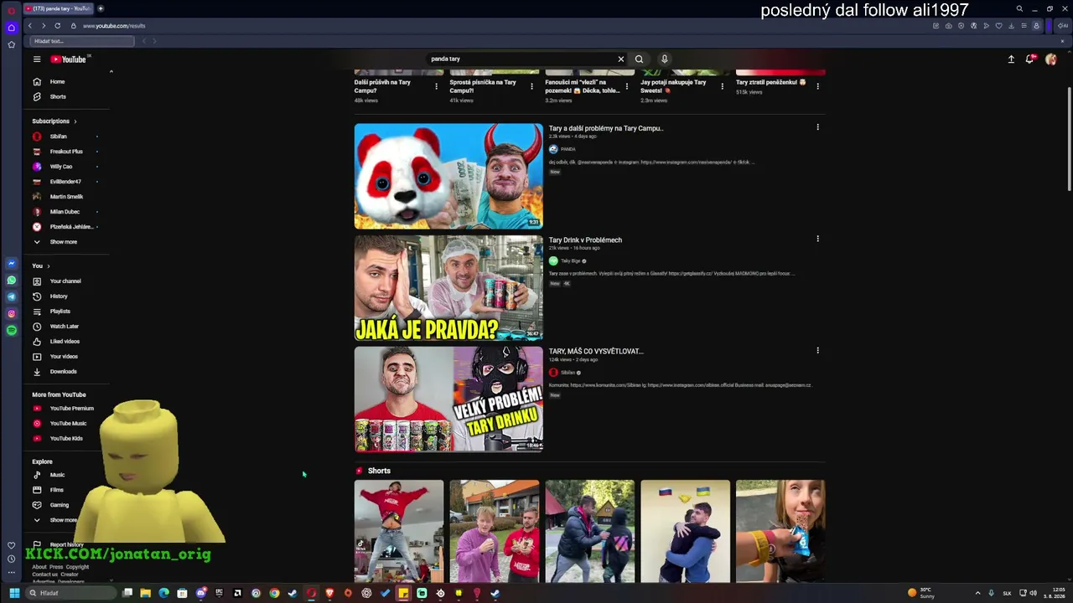Open options menu for 'TARY, MÁŠ CO VYSVĚTLOVAT'
The width and height of the screenshot is (1073, 603).
point(817,350)
